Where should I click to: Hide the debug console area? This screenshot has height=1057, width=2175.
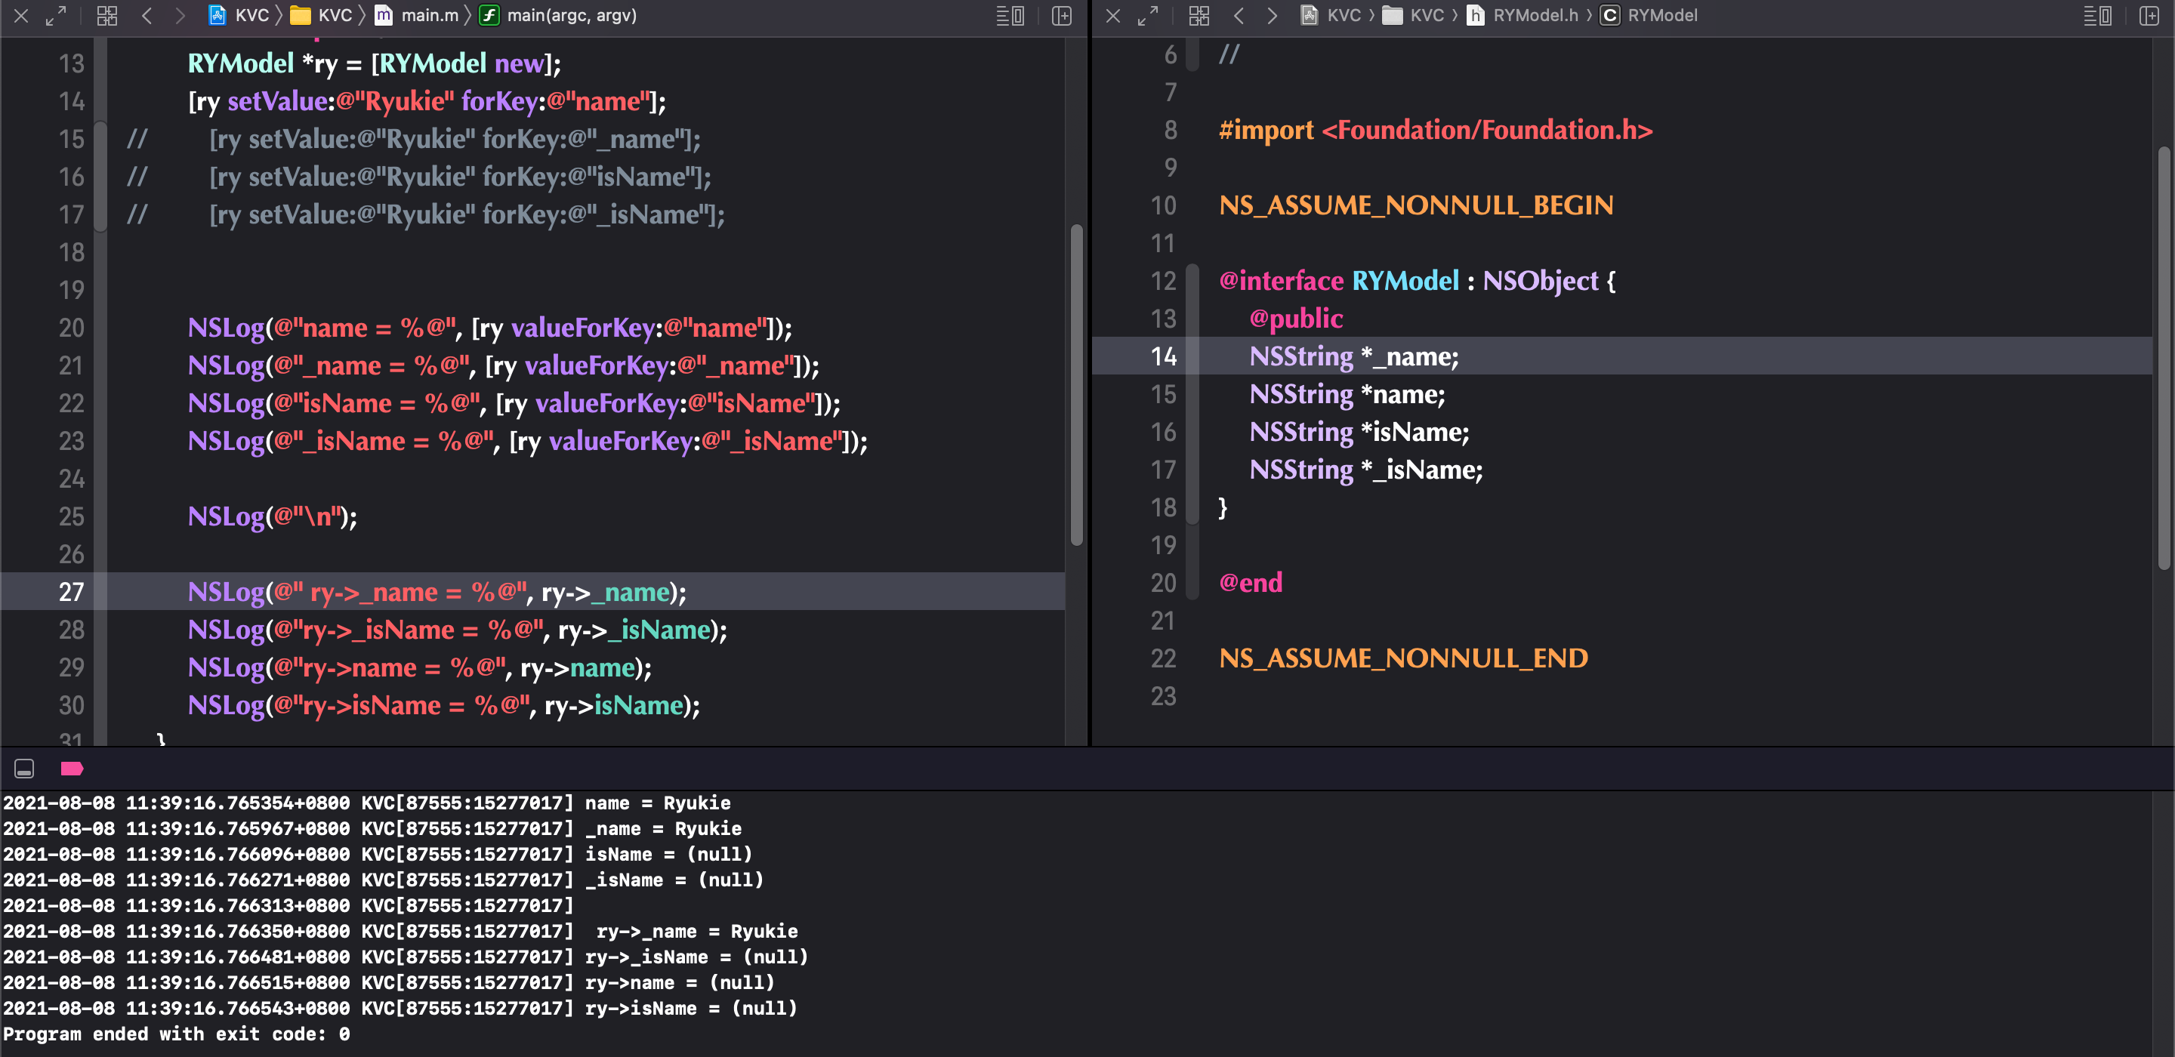pyautogui.click(x=23, y=769)
